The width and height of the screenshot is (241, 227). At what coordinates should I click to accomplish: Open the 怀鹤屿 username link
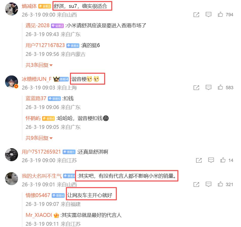click(x=33, y=118)
